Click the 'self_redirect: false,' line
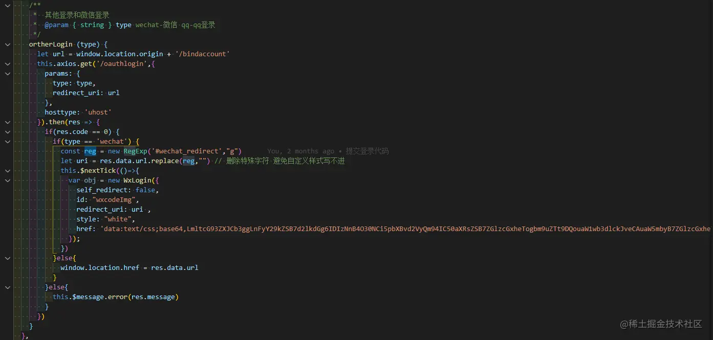713x340 pixels. 118,190
